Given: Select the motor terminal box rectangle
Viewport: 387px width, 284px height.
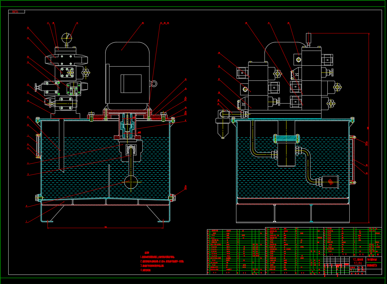Looking at the screenshot, I should point(131,83).
